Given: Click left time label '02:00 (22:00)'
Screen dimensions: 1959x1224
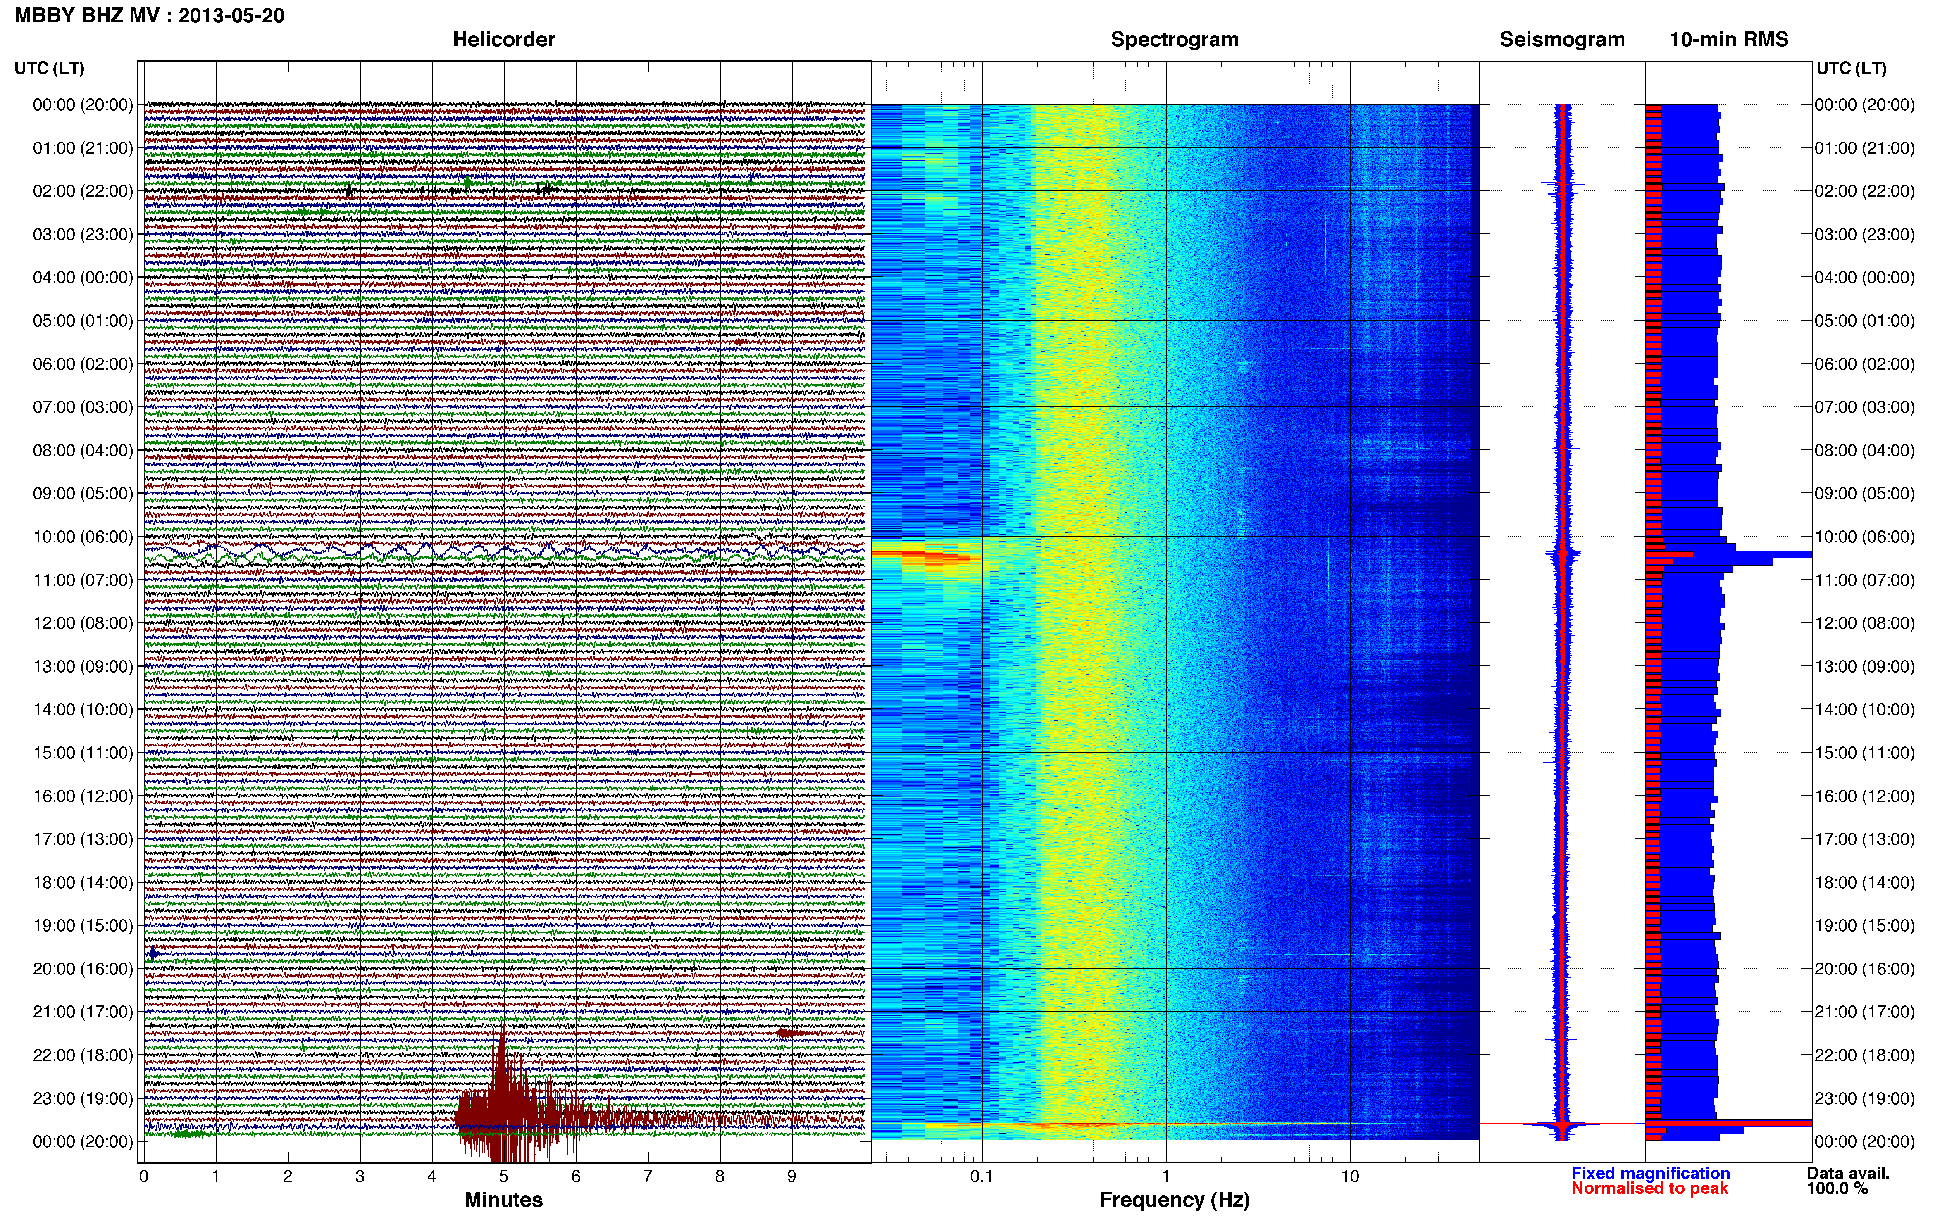Looking at the screenshot, I should pyautogui.click(x=83, y=191).
